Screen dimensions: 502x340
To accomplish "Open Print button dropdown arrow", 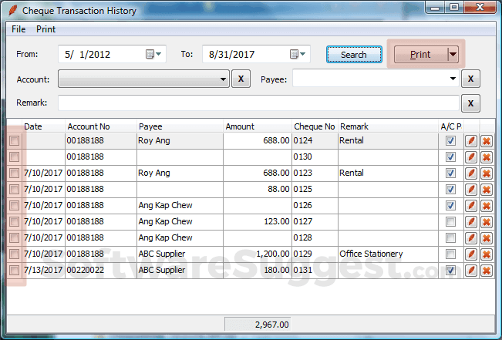I will click(453, 54).
